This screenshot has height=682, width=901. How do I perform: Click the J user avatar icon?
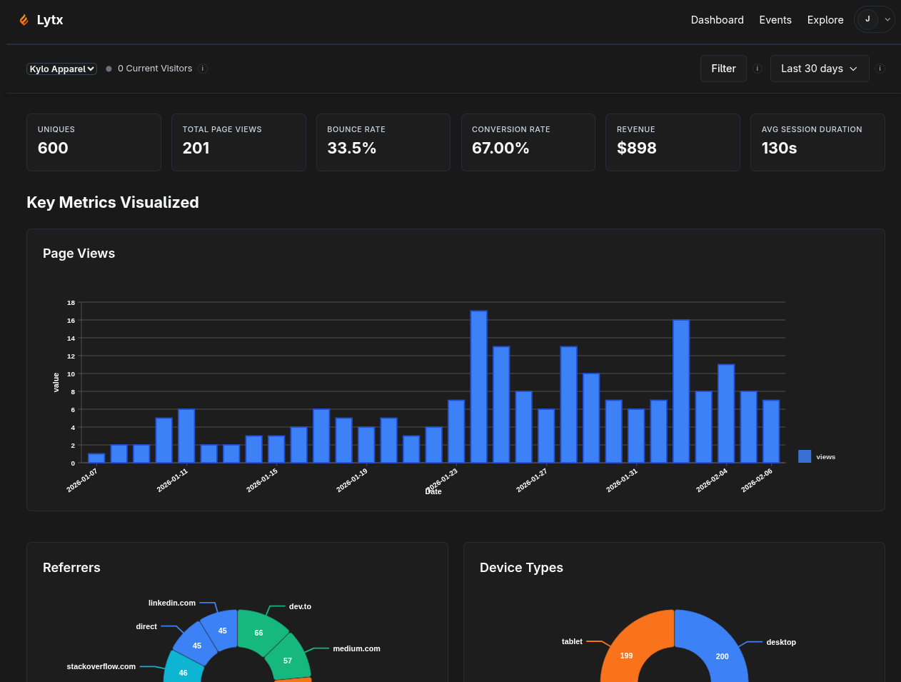tap(867, 19)
